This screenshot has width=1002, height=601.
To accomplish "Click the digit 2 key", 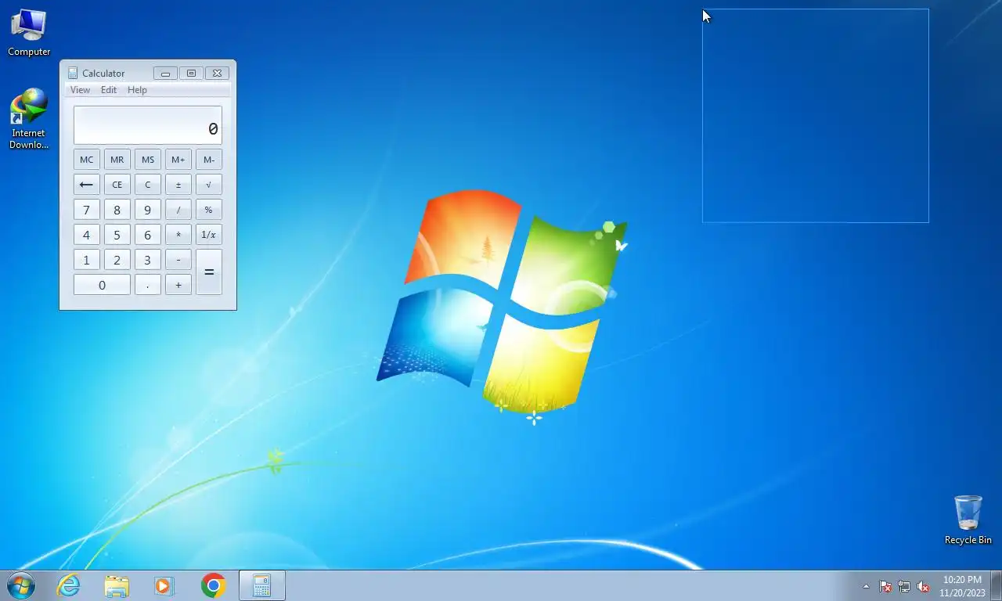I will point(117,260).
